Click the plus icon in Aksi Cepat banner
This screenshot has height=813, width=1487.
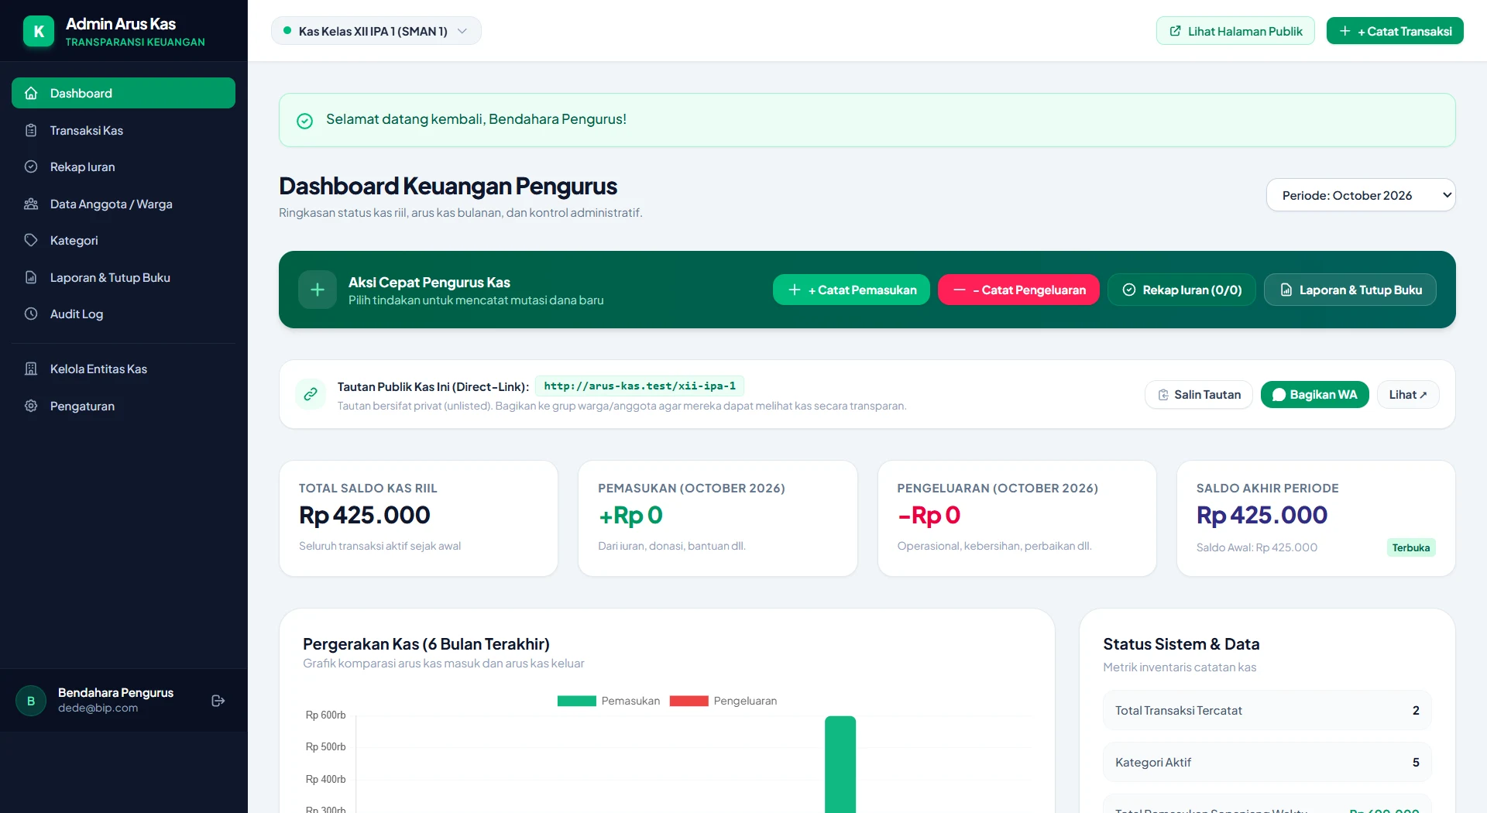(x=318, y=290)
